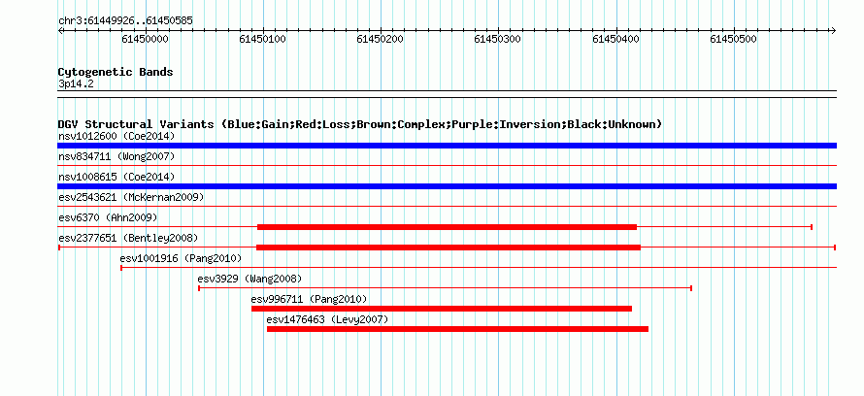Image resolution: width=864 pixels, height=396 pixels.
Task: Open the esv6370 (Ahn2009) variant label
Action: tap(108, 217)
